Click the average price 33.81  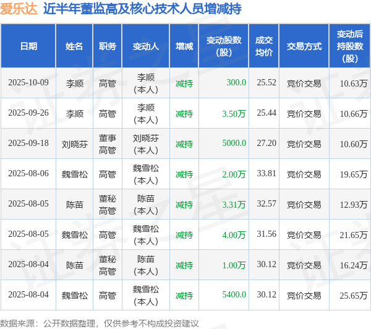267,174
